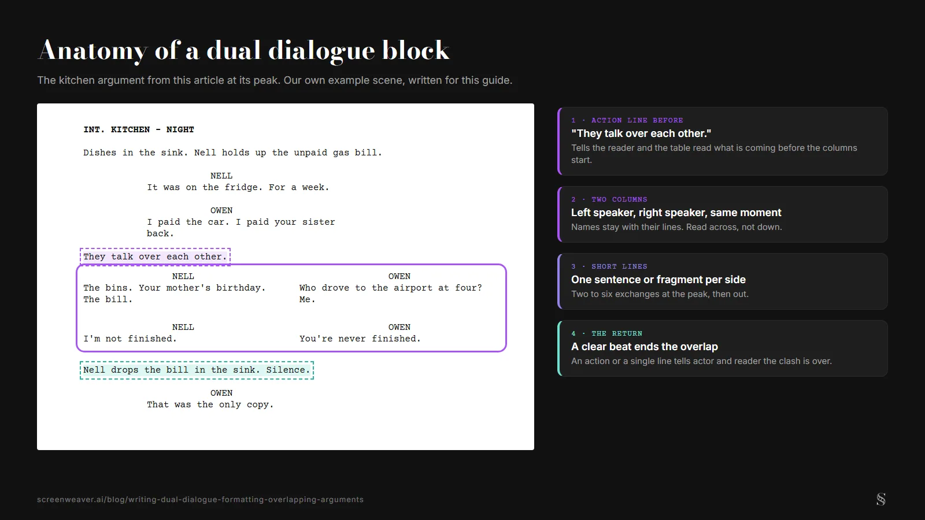Click the OWEN name above "That was the only copy."
Viewport: 925px width, 520px height.
pyautogui.click(x=221, y=393)
